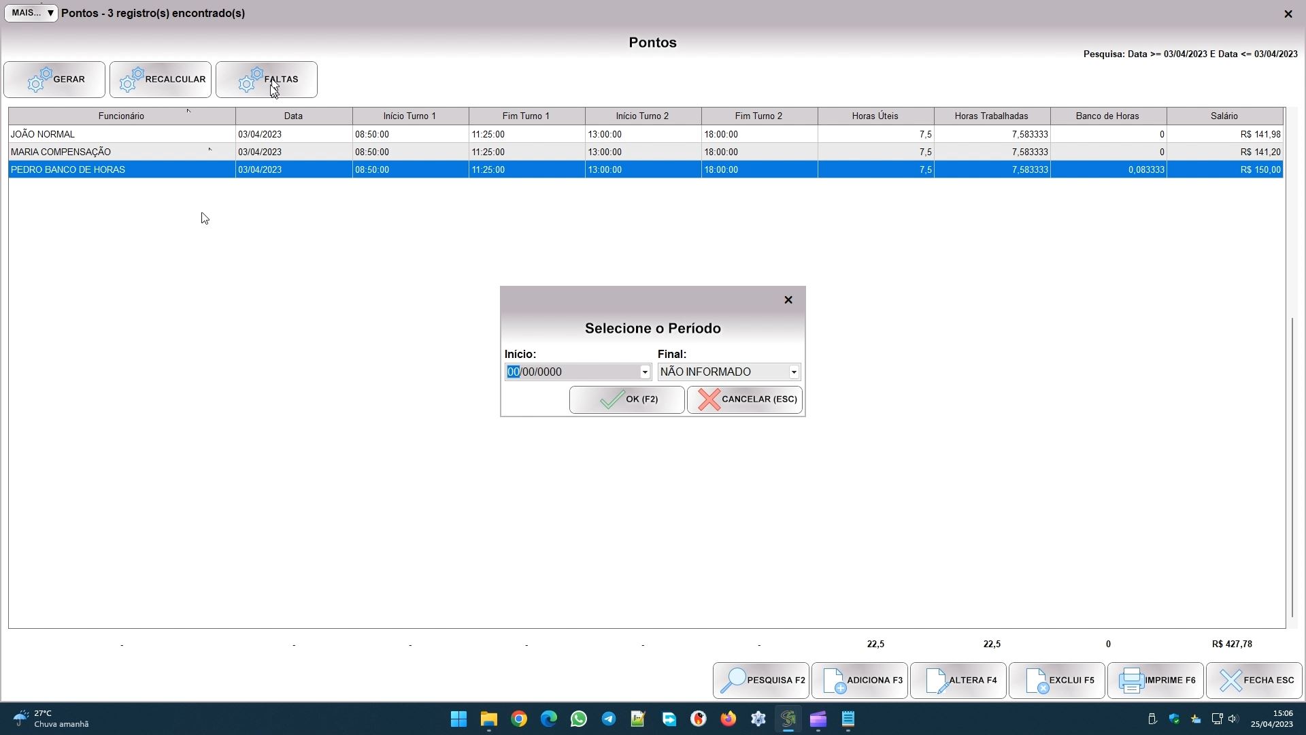Click the Recalcular gears button
This screenshot has height=735, width=1306.
161,80
